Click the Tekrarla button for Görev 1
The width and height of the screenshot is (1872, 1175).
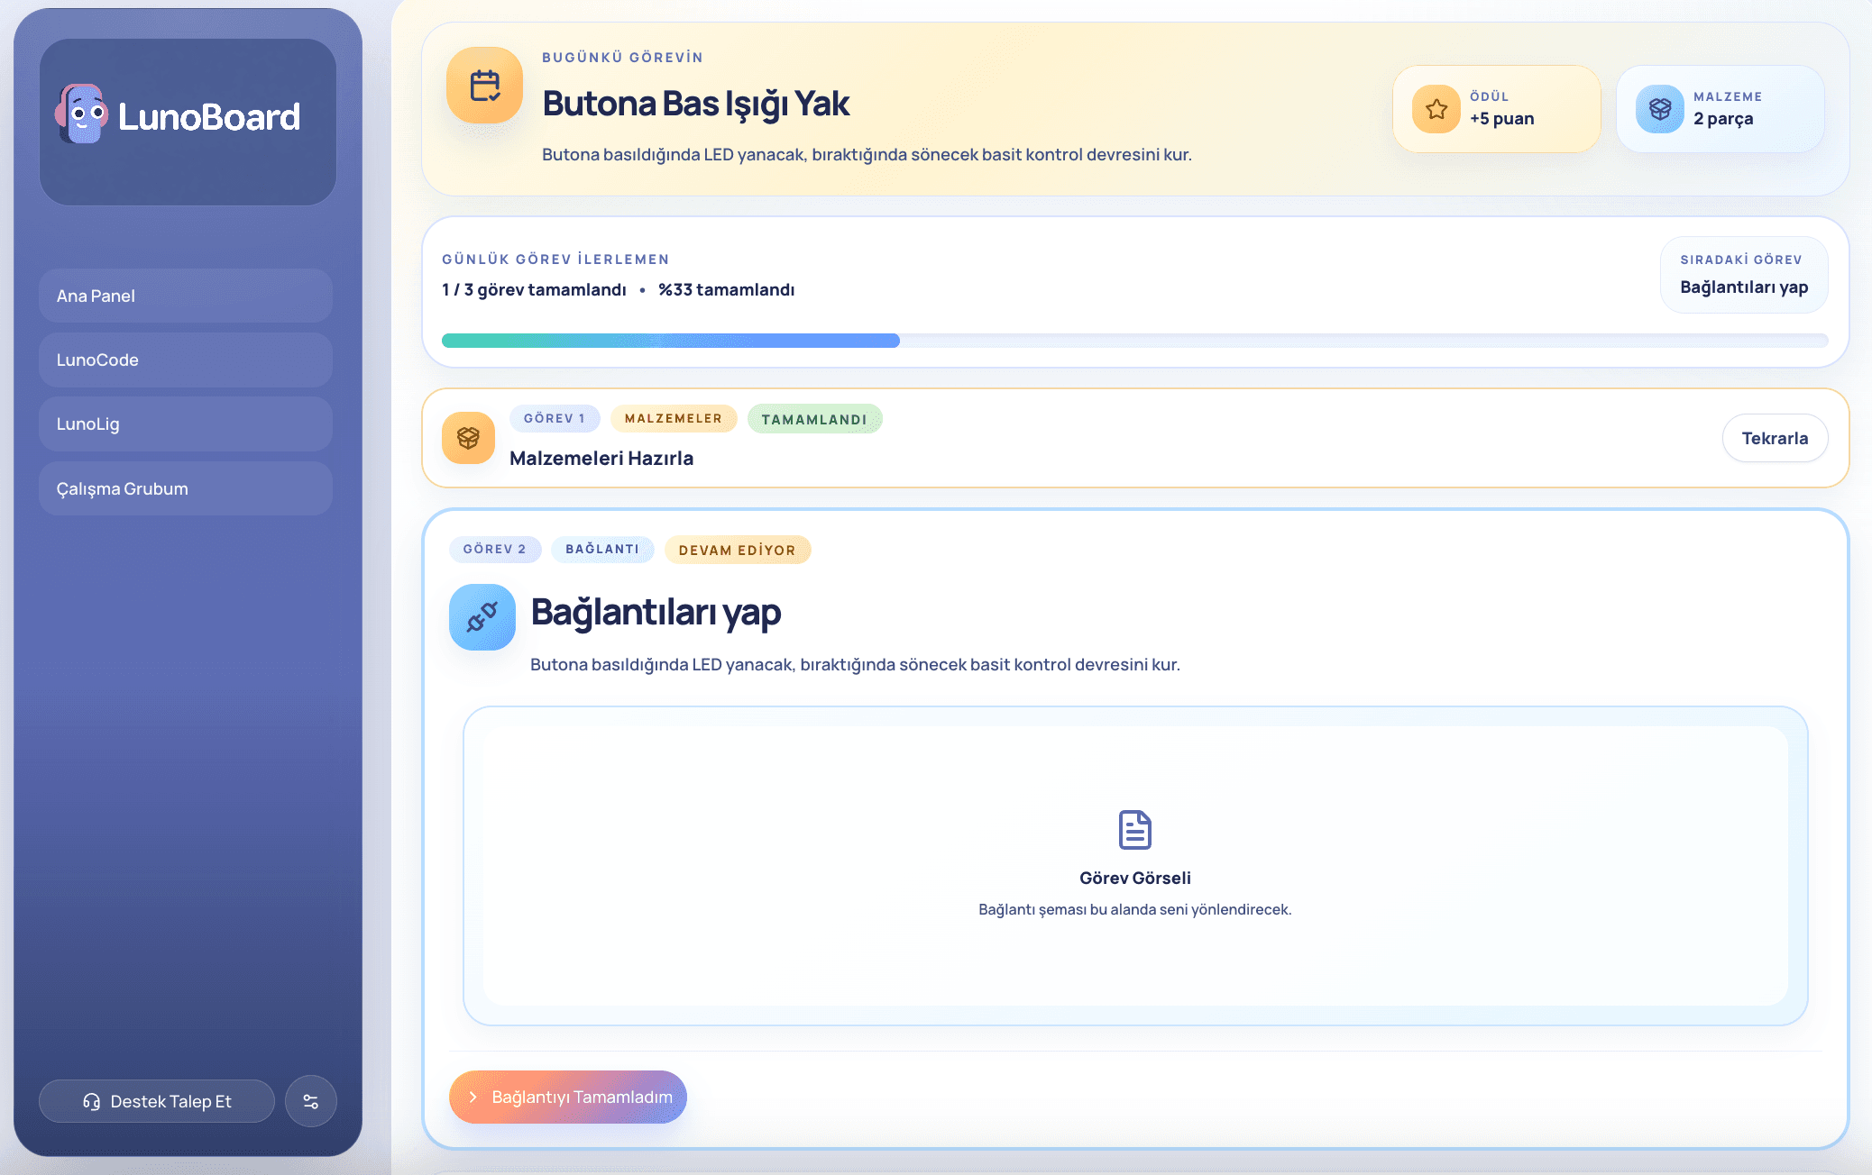click(1775, 438)
